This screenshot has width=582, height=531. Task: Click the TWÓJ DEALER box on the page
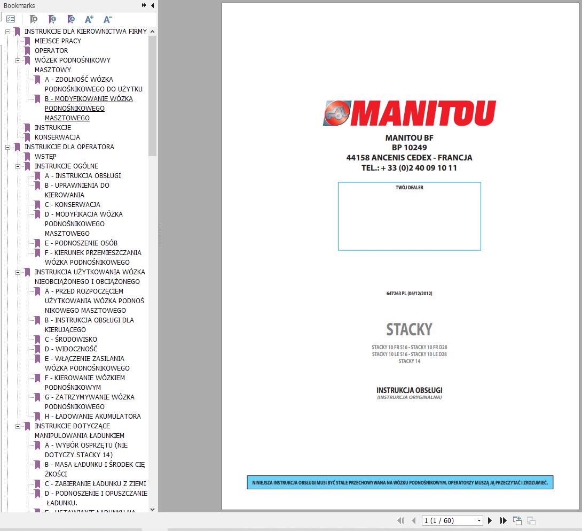(410, 216)
